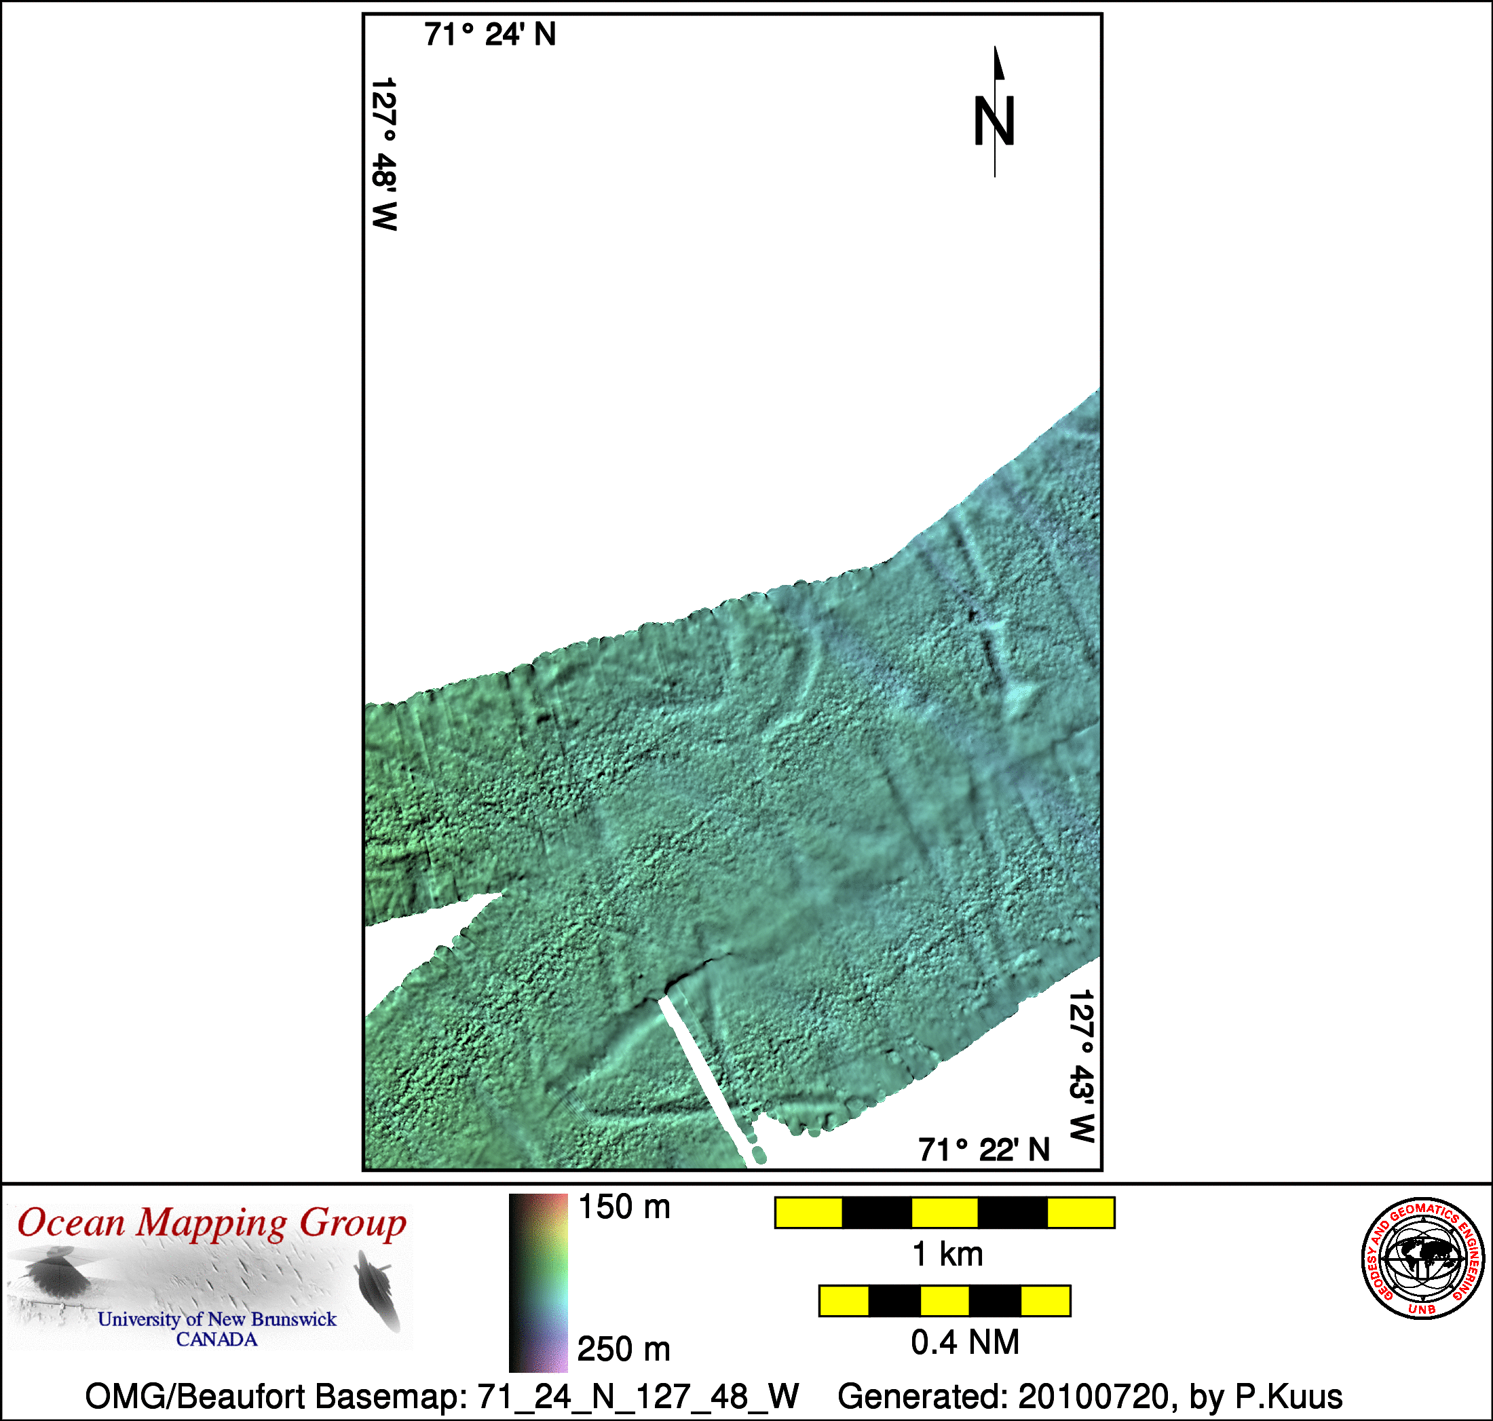The image size is (1493, 1421).
Task: Click the 250 m depth label
Action: (624, 1349)
